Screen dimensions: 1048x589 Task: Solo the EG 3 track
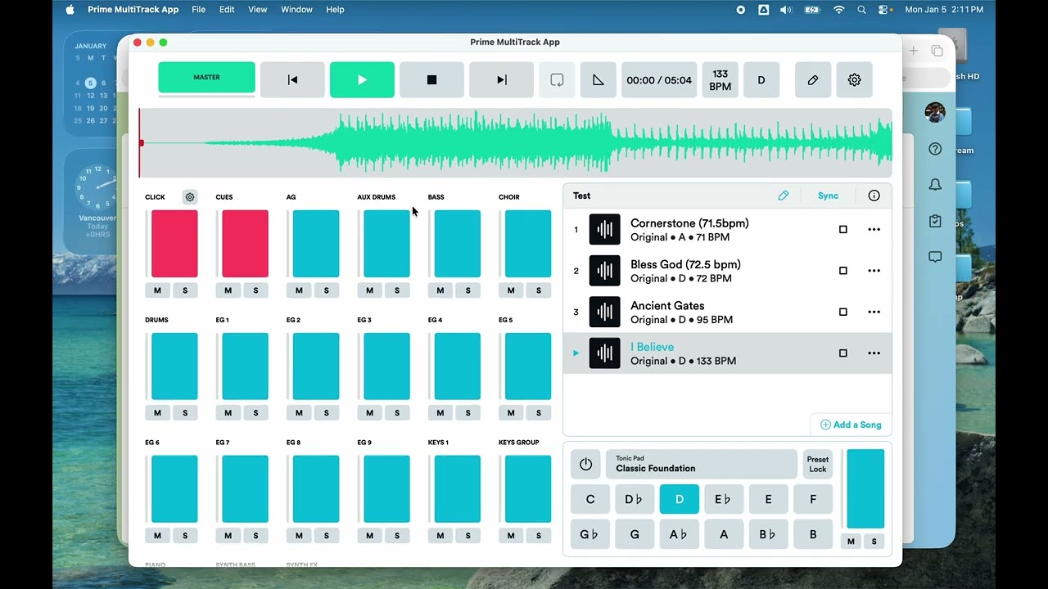(x=397, y=413)
